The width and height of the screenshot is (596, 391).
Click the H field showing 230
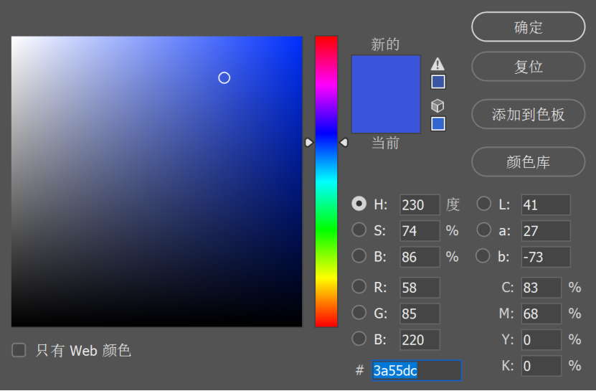(x=420, y=204)
